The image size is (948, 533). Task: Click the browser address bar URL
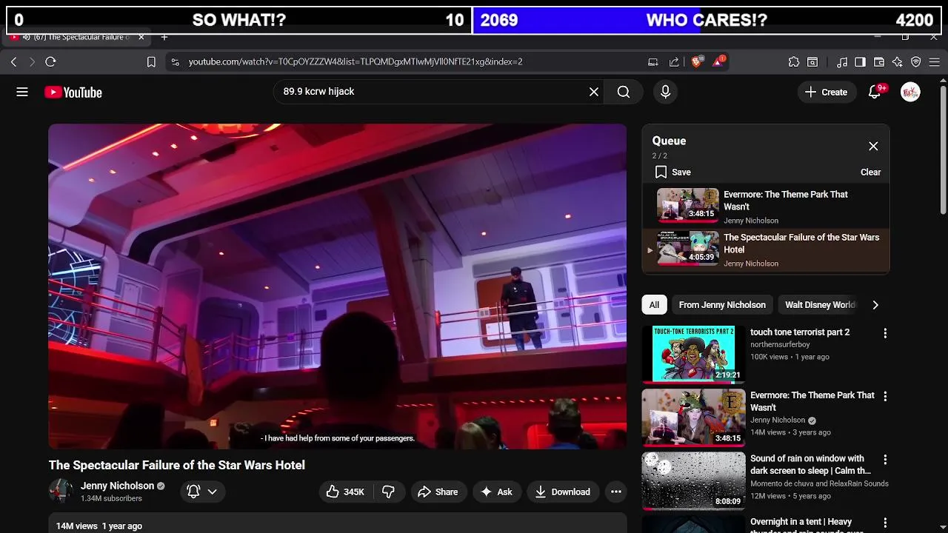click(355, 61)
